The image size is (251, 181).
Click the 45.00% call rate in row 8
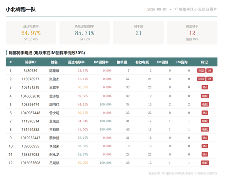[x=83, y=129]
